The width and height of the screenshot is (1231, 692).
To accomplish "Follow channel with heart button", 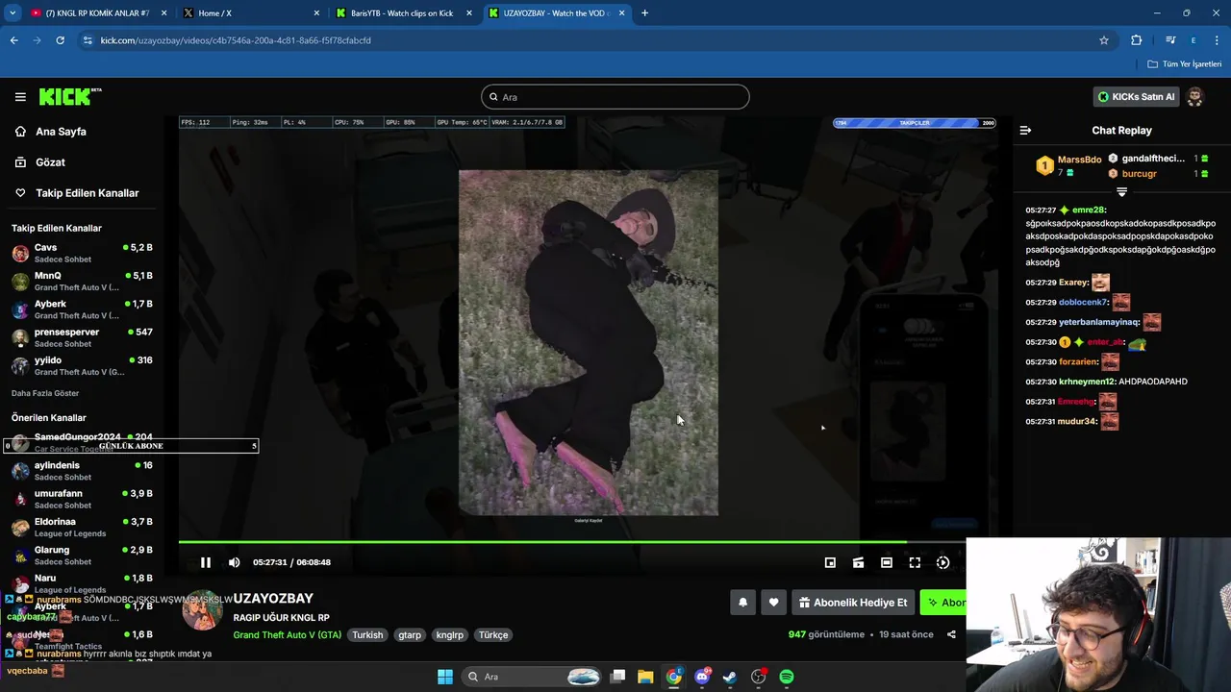I will pos(773,603).
